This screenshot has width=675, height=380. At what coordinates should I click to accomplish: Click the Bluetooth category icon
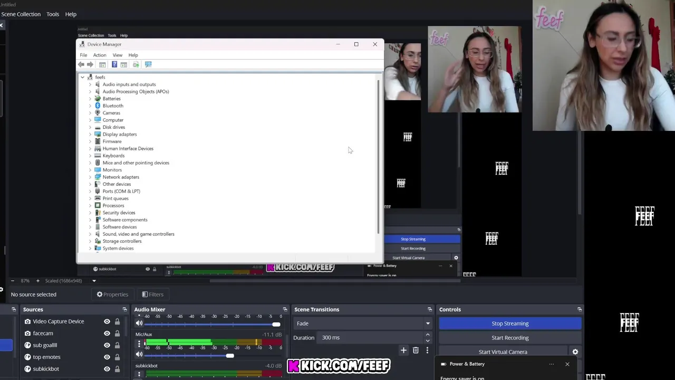(x=98, y=106)
